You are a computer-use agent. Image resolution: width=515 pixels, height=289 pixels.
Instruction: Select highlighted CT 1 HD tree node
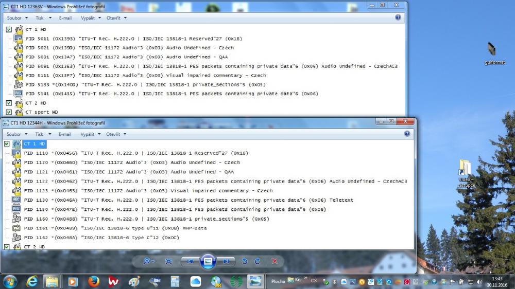click(x=34, y=143)
